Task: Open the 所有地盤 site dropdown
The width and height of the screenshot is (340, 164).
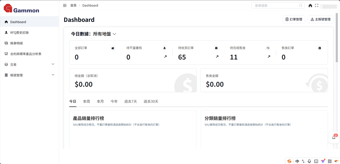Action: click(x=105, y=34)
